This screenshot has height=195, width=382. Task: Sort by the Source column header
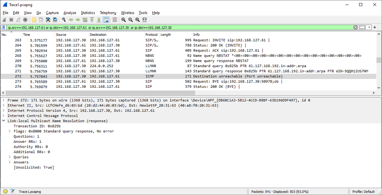[72, 35]
